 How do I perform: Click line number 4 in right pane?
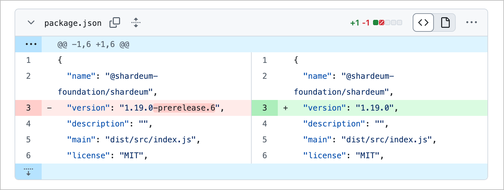click(x=265, y=124)
